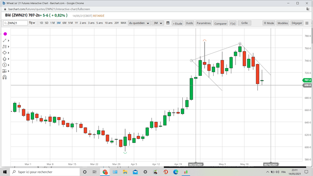Open the hamburger chart menu

(x=307, y=23)
